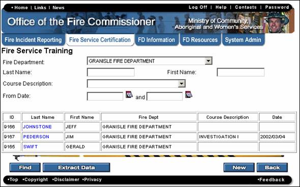Open the Disclaimer footer link

pos(66,179)
